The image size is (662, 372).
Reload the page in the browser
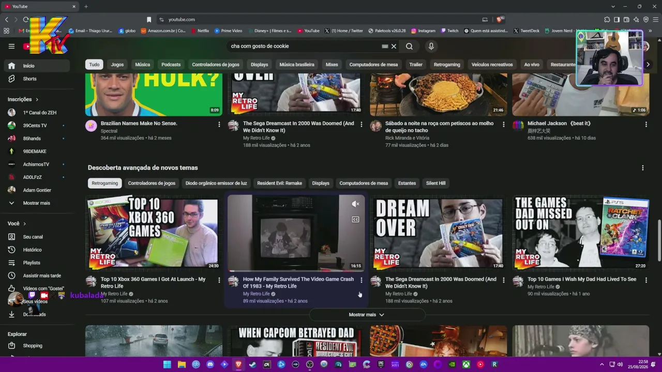(x=25, y=20)
